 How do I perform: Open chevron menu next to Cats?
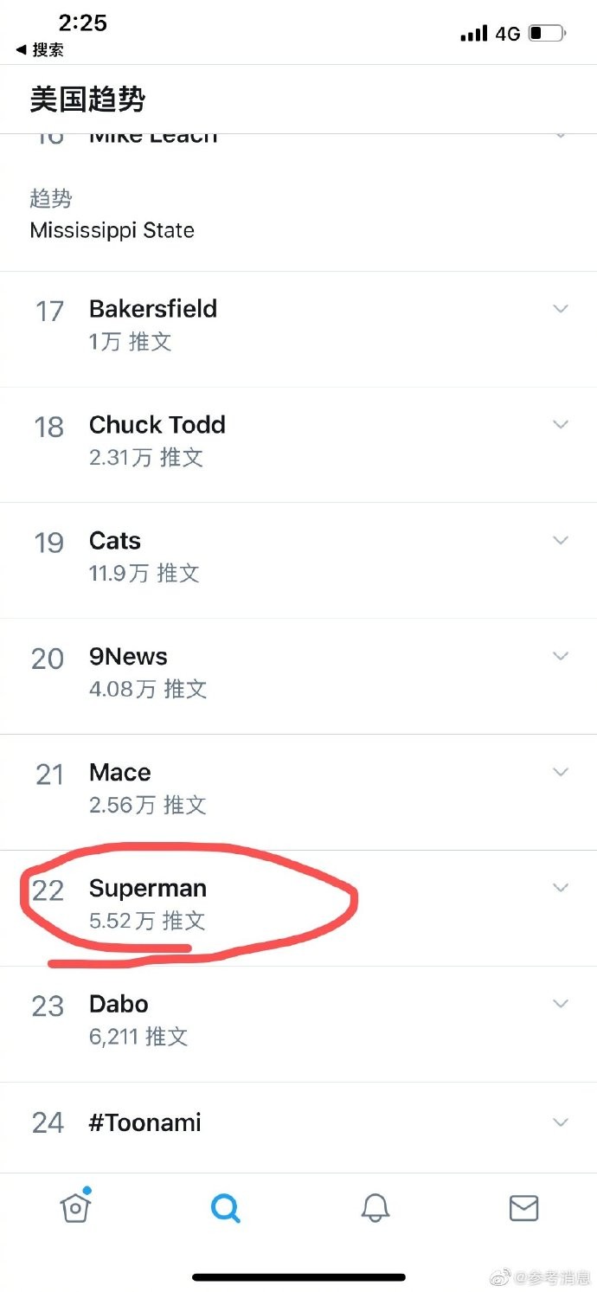coord(561,540)
